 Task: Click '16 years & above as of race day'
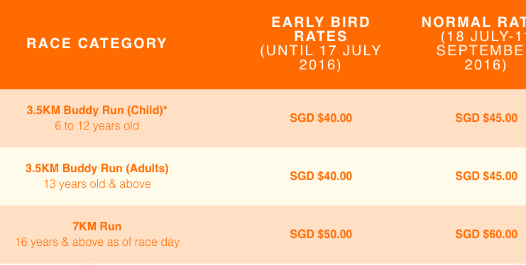click(97, 242)
